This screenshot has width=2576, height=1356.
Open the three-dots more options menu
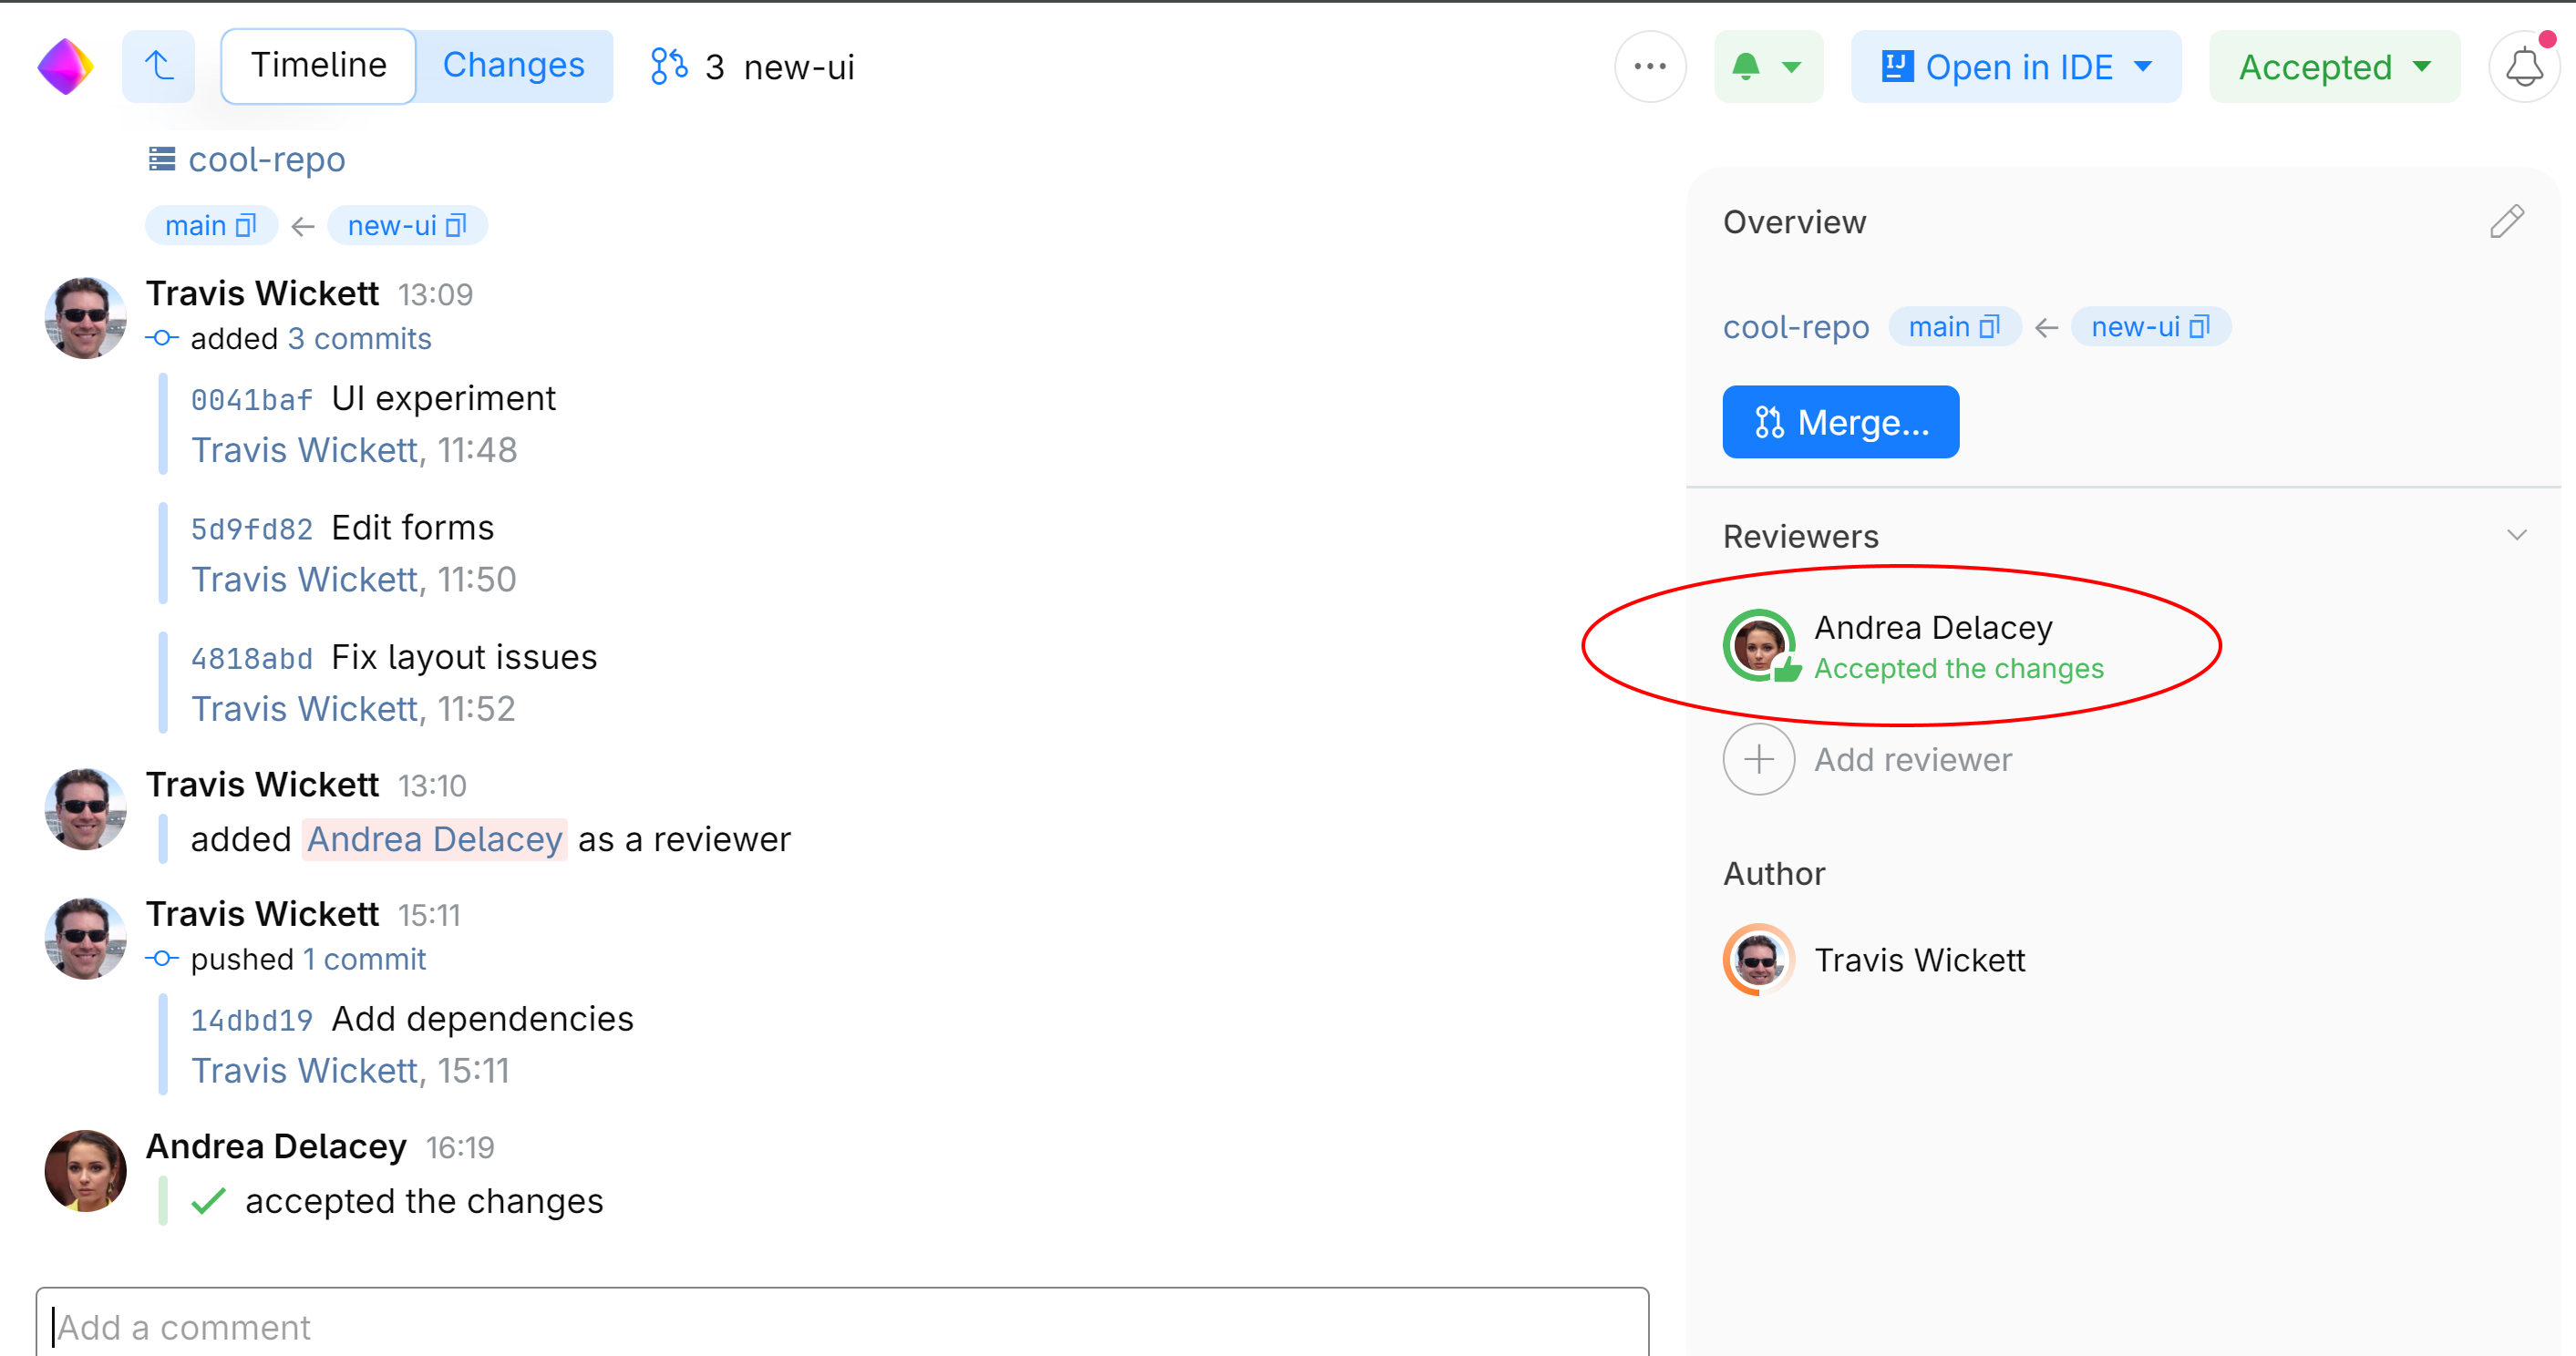point(1650,67)
